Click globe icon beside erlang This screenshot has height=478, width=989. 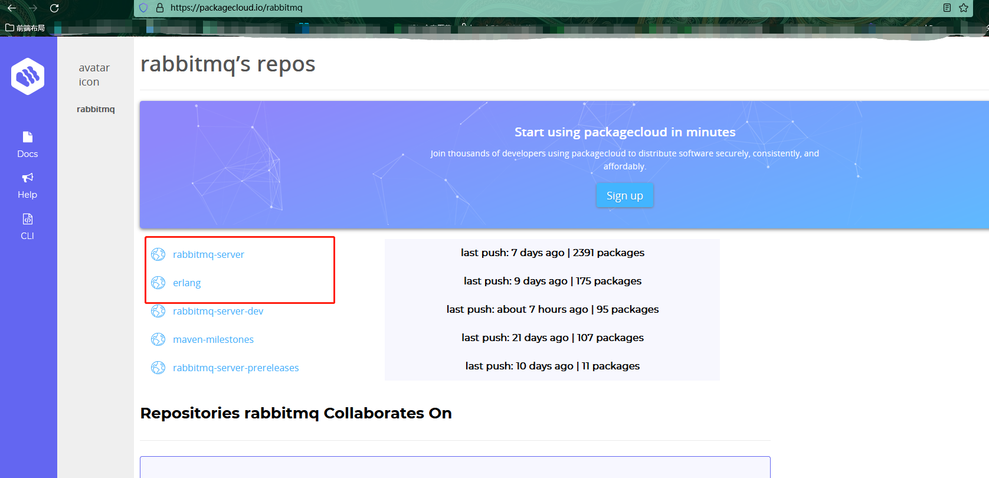[158, 283]
